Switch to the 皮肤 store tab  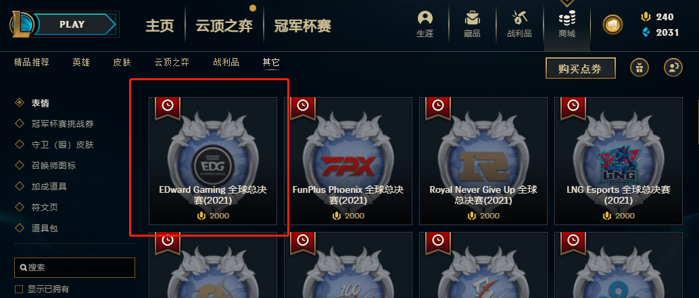pyautogui.click(x=122, y=62)
